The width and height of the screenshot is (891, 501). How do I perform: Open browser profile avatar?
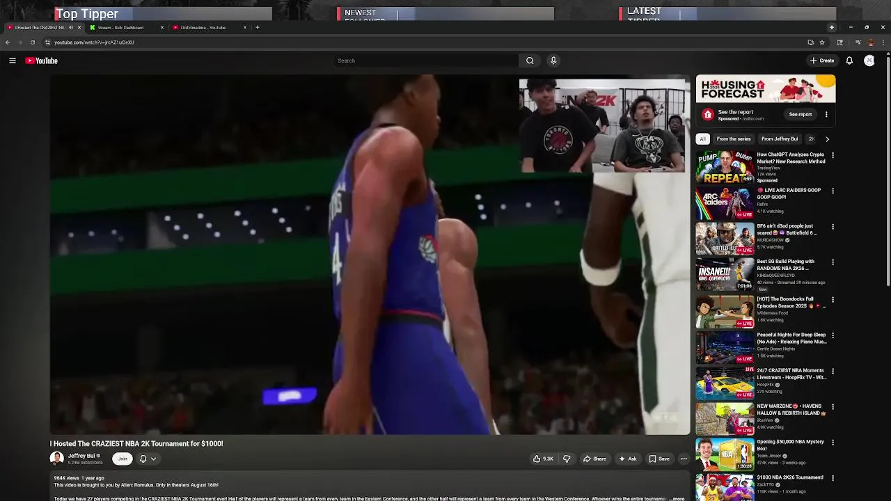click(x=870, y=42)
